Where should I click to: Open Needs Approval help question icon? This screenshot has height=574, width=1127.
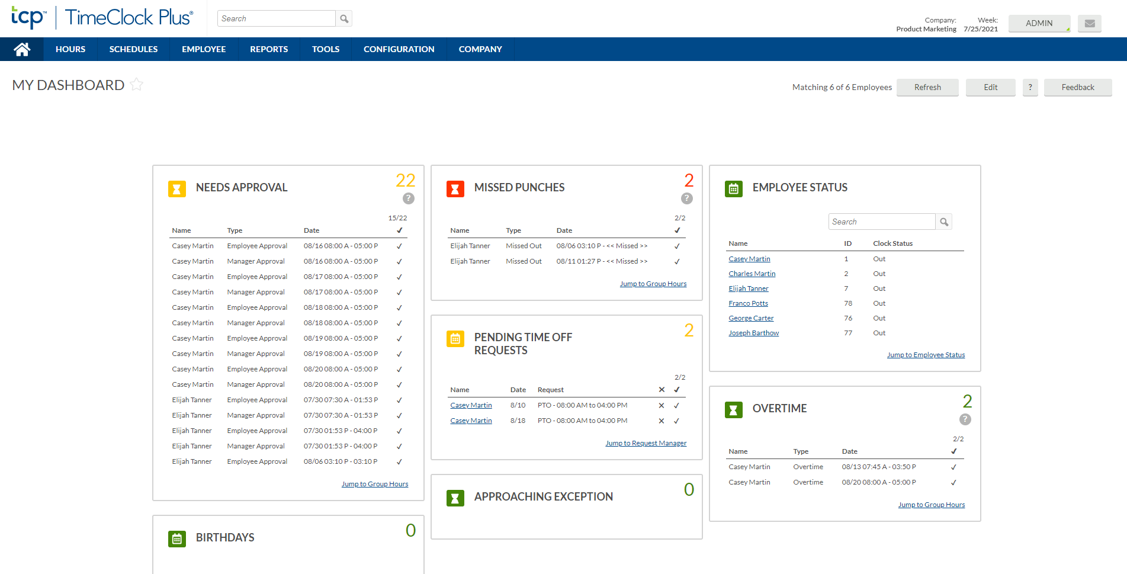[x=409, y=198]
